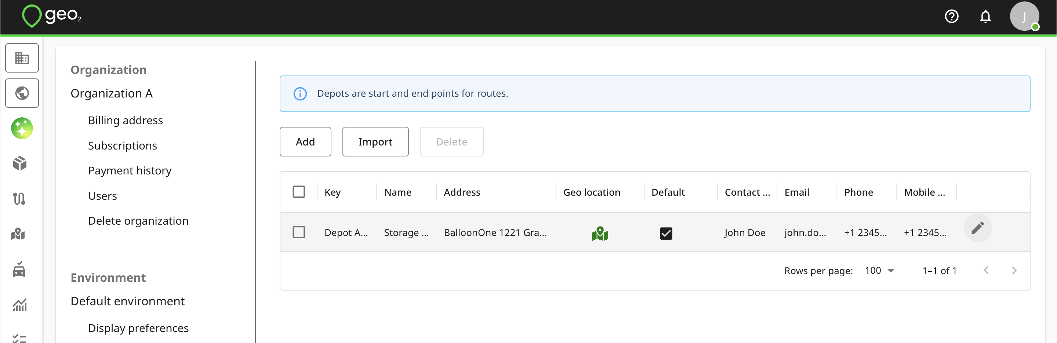
Task: Toggle select-all checkbox in table header
Action: click(x=299, y=192)
